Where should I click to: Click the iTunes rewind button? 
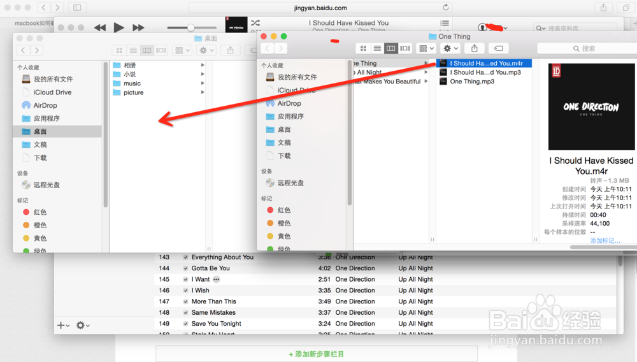(100, 27)
